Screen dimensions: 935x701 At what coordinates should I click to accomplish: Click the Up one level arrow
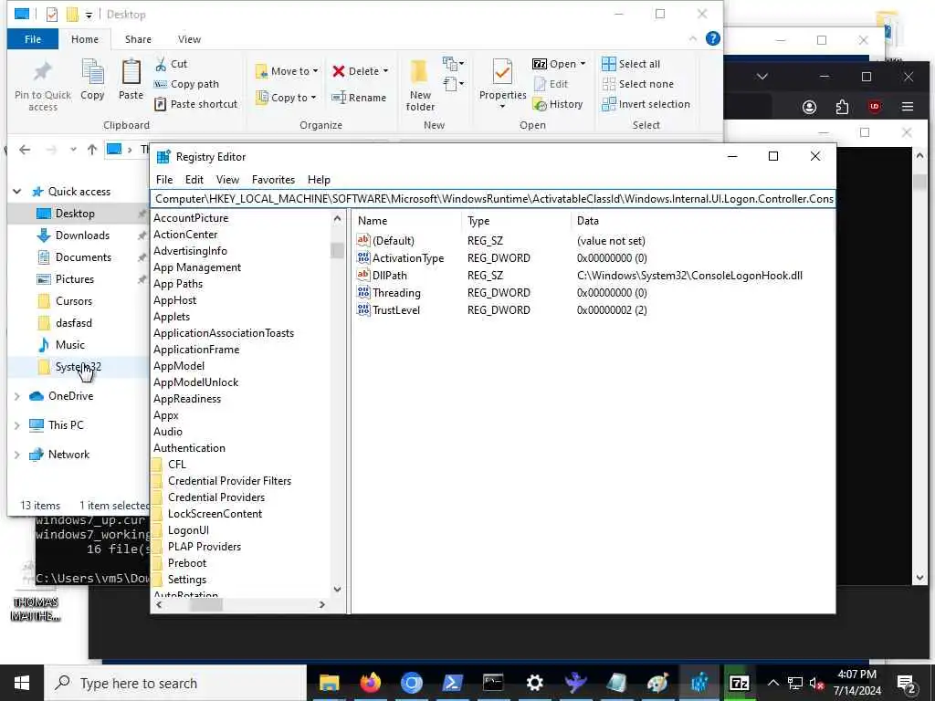click(92, 150)
